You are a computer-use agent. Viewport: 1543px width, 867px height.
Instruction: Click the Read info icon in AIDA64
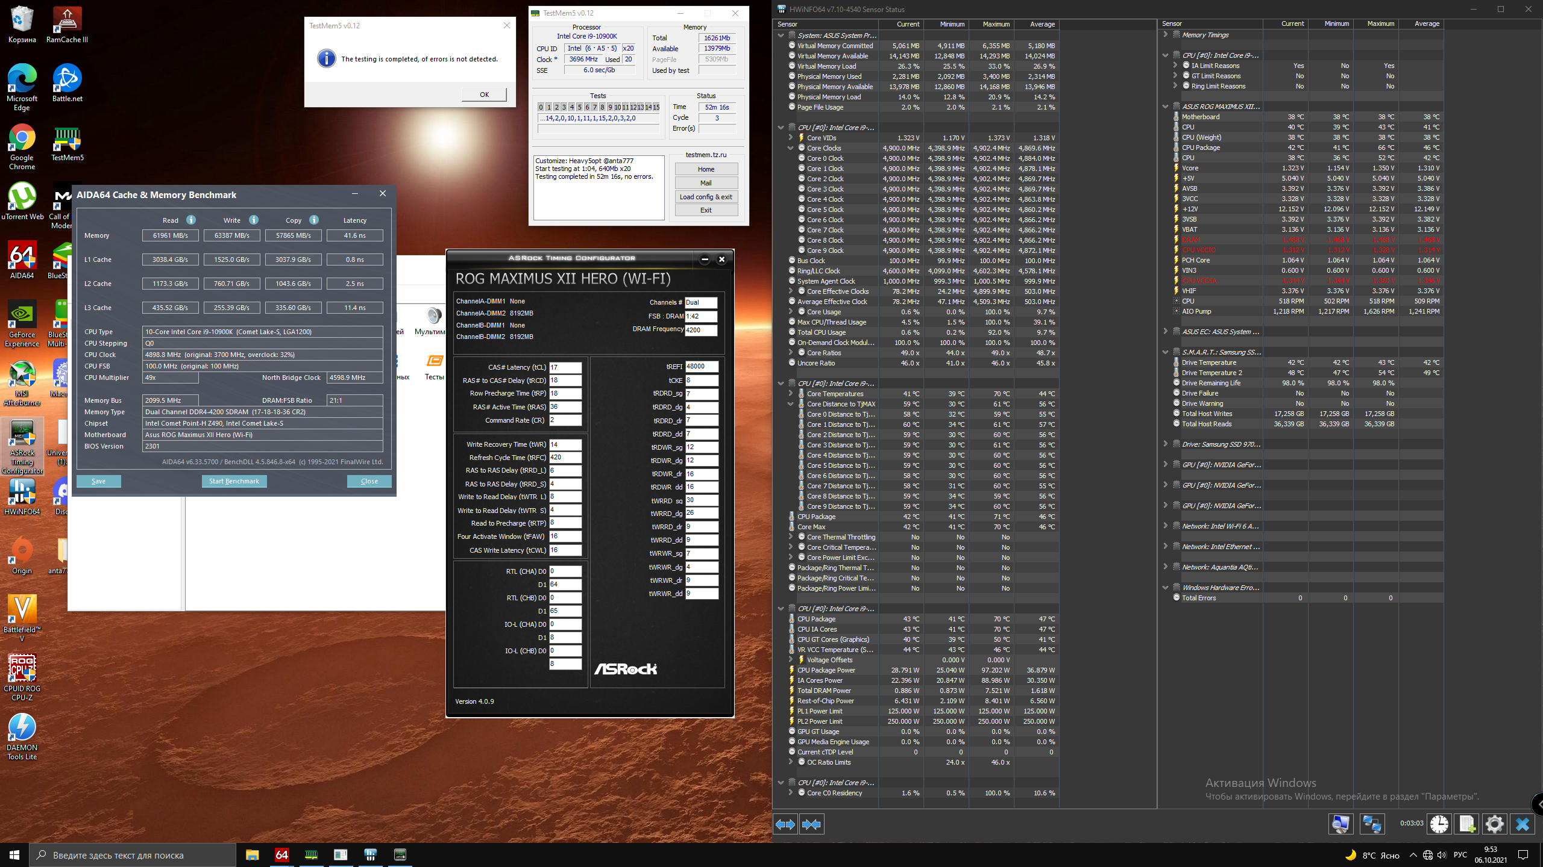pyautogui.click(x=191, y=220)
